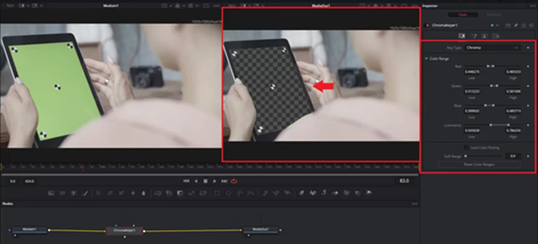Toggle the loop playback button
This screenshot has height=244, width=538.
tap(234, 181)
